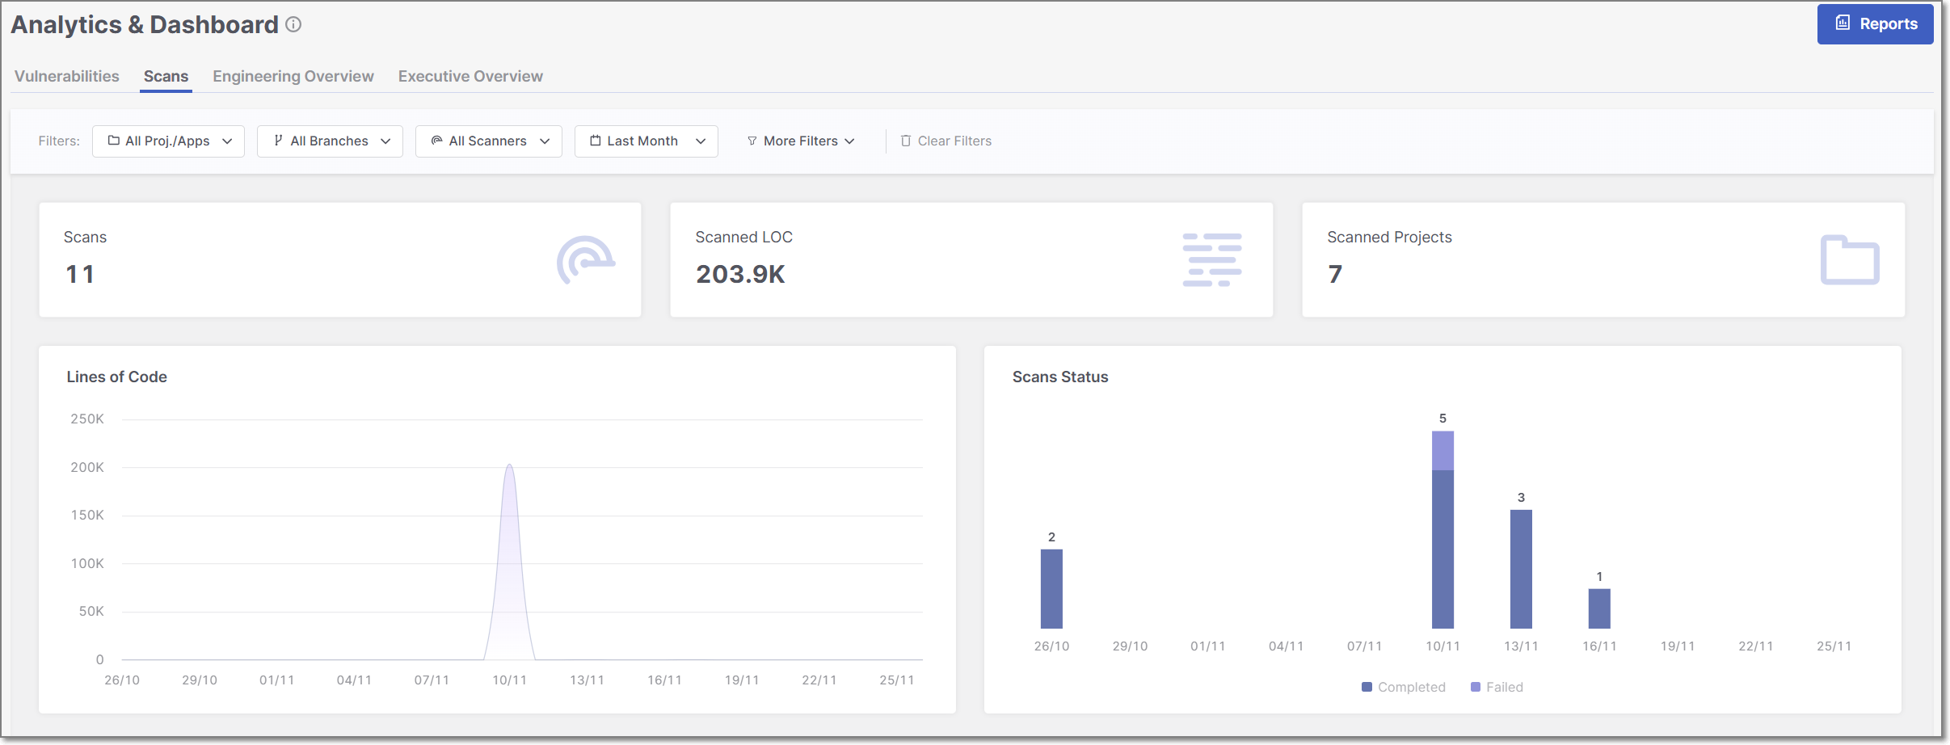Switch to the Vulnerabilities tab
Viewport: 1950px width, 745px height.
(x=67, y=77)
